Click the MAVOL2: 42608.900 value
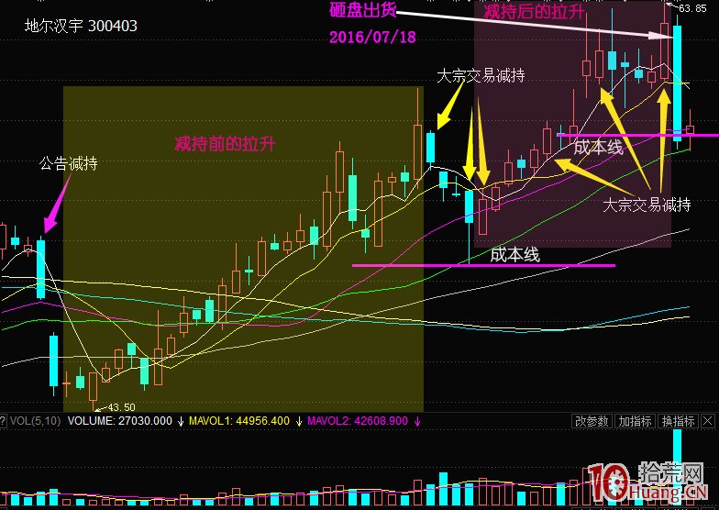Viewport: 719px width, 510px height. (x=358, y=421)
